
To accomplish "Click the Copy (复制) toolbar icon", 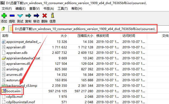I will [x=28, y=16].
